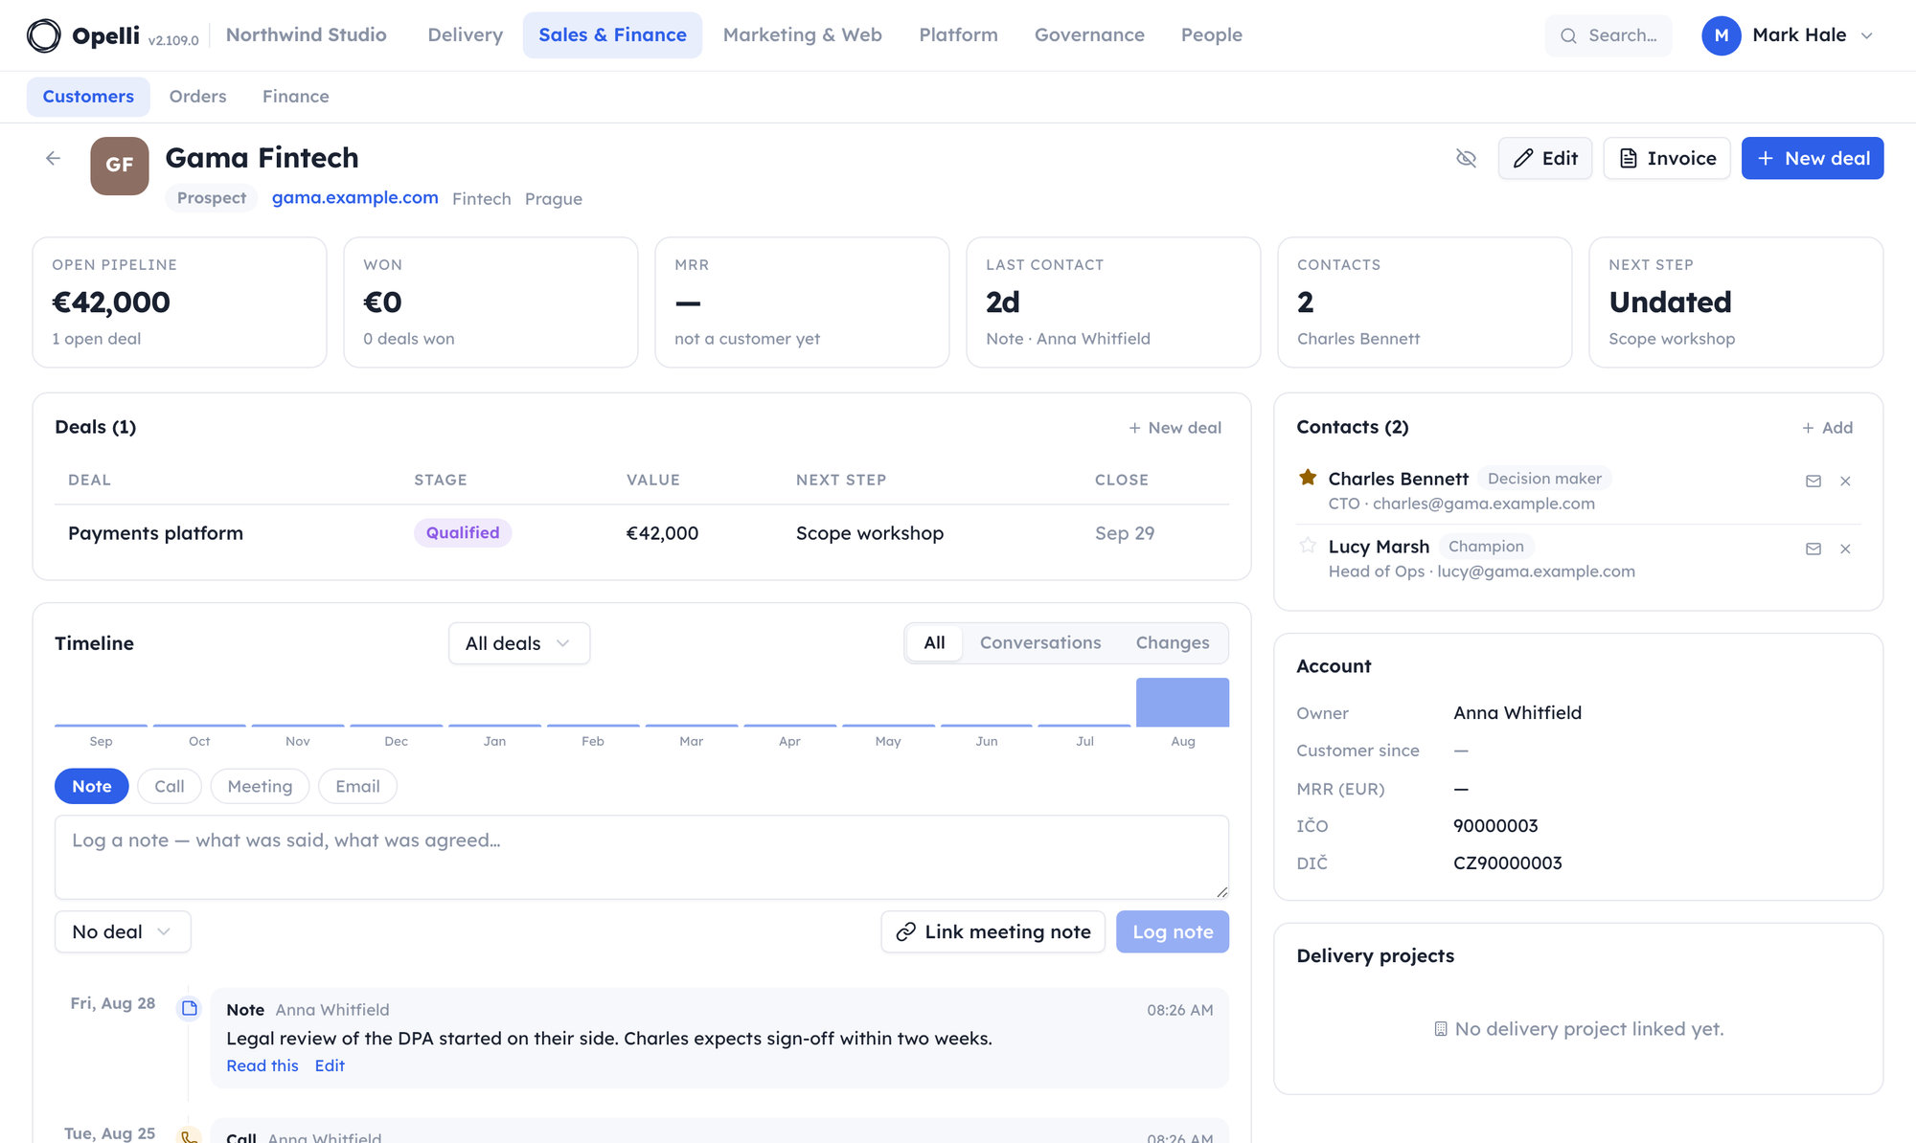Click the Last Contact 2d card

tap(1113, 303)
